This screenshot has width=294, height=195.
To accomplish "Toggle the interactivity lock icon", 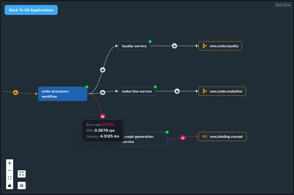I will point(10,186).
